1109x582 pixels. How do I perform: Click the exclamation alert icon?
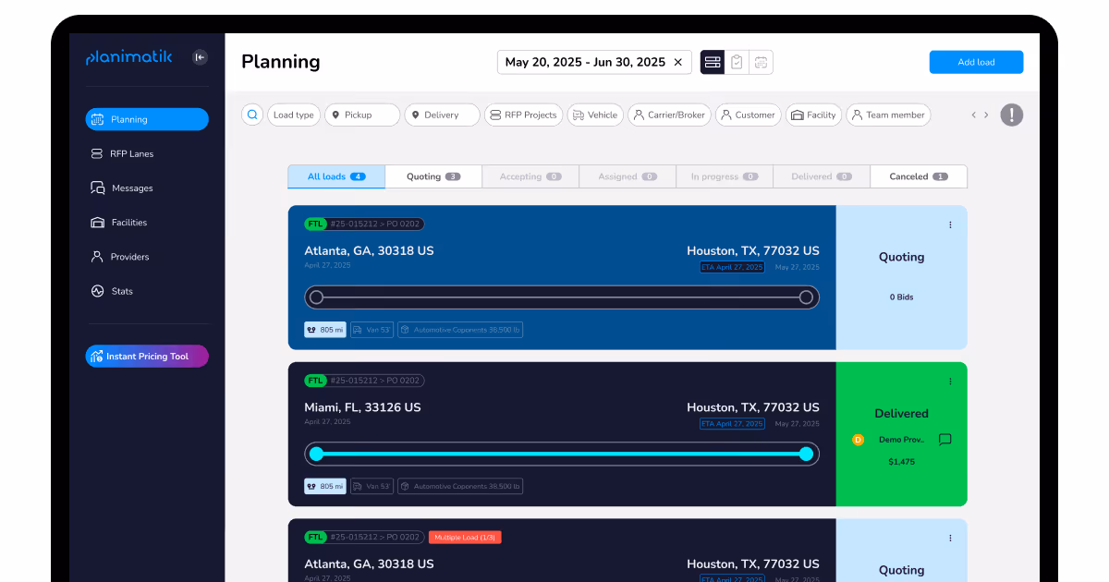pyautogui.click(x=1012, y=115)
